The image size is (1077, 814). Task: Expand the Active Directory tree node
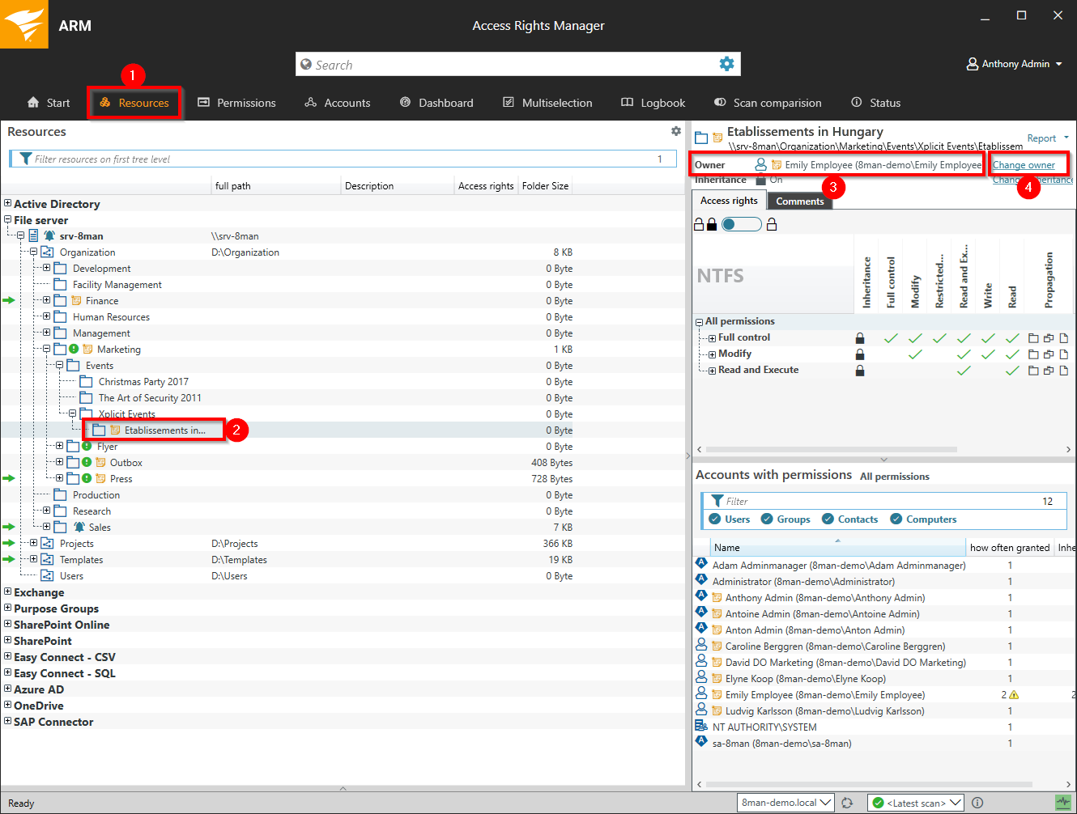pyautogui.click(x=7, y=204)
